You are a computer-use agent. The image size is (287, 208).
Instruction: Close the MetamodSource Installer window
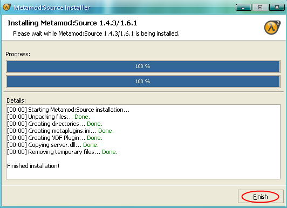(x=277, y=8)
